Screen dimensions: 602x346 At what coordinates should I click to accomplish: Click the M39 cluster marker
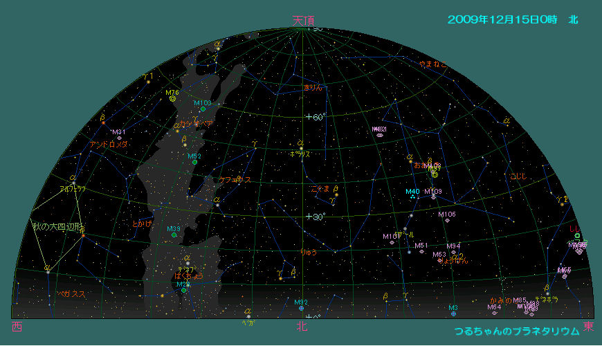174,235
